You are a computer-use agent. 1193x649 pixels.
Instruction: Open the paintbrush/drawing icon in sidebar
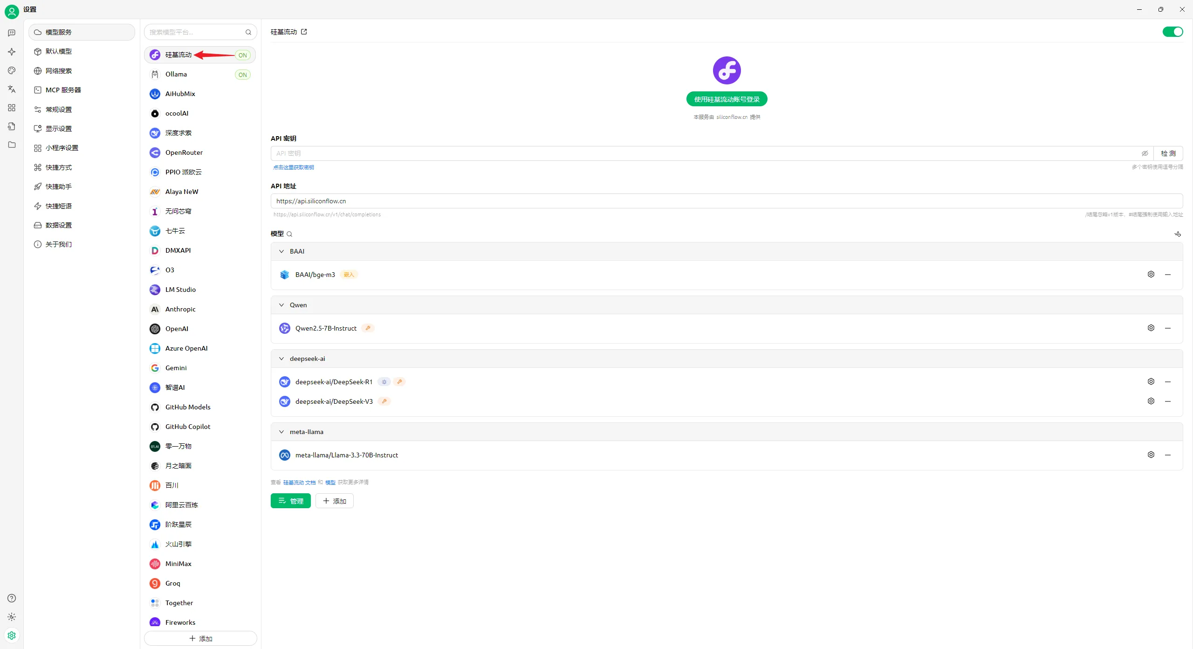[12, 70]
